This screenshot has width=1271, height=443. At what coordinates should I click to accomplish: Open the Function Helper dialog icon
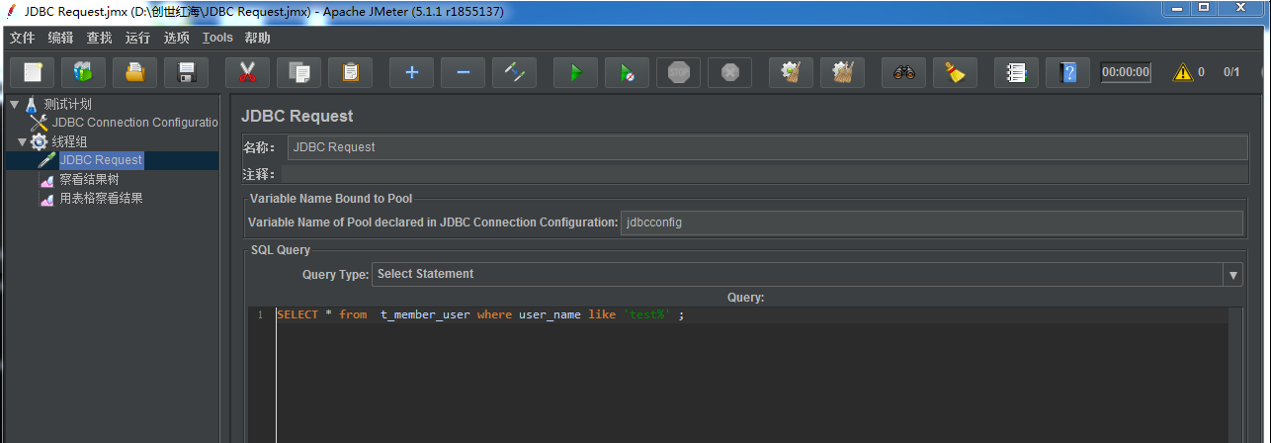[1016, 72]
